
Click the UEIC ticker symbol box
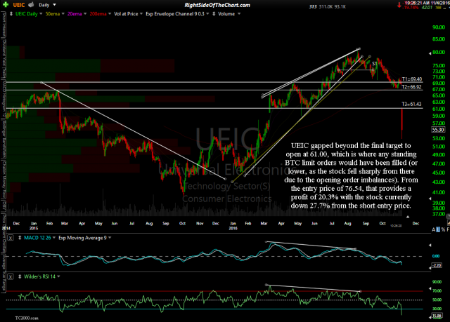point(19,5)
